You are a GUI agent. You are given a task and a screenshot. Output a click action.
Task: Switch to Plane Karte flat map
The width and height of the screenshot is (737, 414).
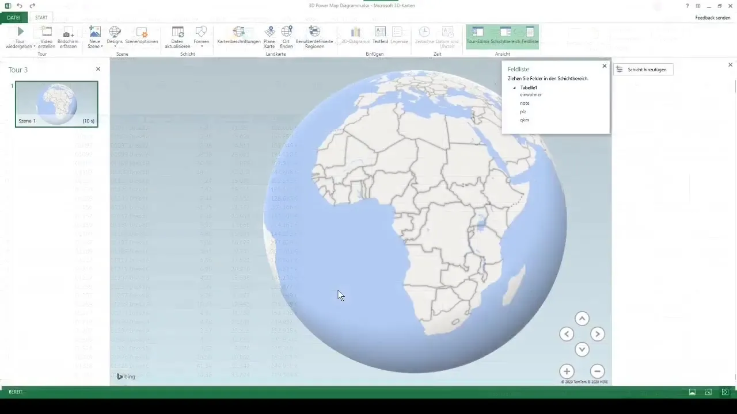pos(269,38)
